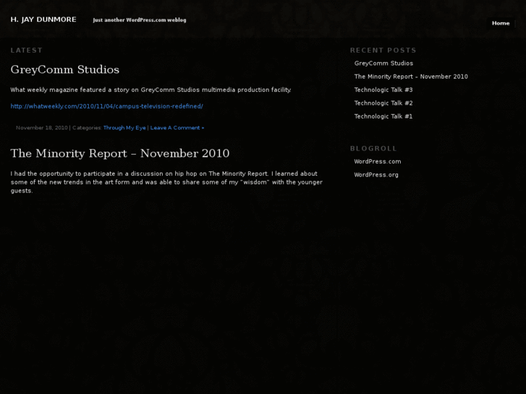Open the GreyComm Studios post title in main column
This screenshot has height=394, width=526.
point(64,69)
